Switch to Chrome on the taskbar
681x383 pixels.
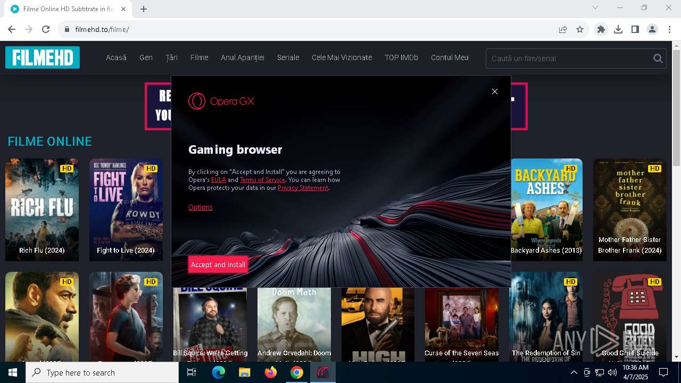297,372
